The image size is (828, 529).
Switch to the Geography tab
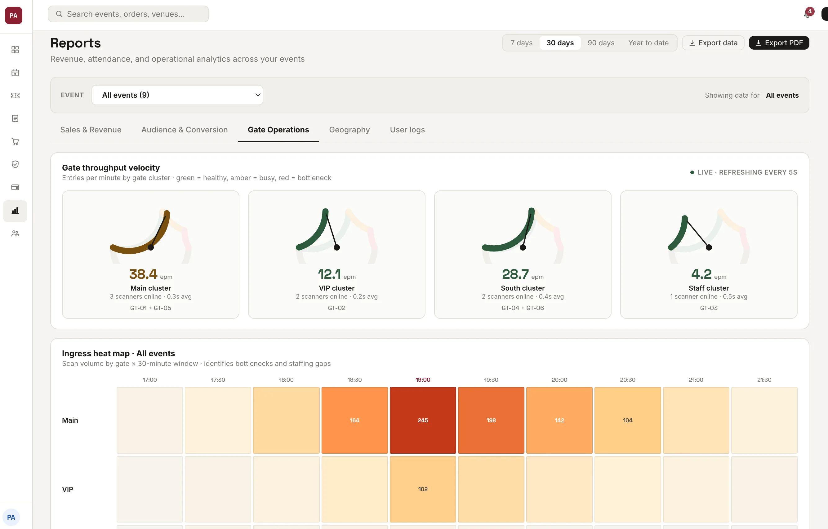(349, 130)
